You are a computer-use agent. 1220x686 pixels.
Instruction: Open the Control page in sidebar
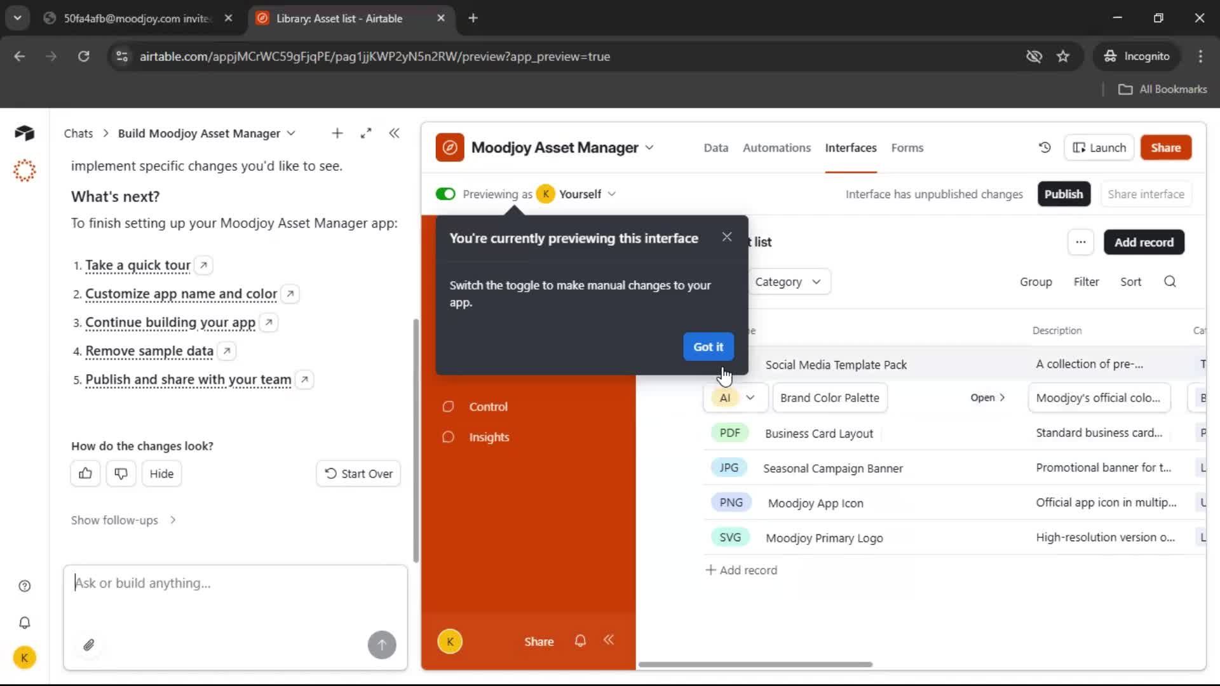488,407
